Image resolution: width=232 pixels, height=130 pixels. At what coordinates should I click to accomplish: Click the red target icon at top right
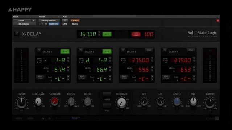click(218, 21)
